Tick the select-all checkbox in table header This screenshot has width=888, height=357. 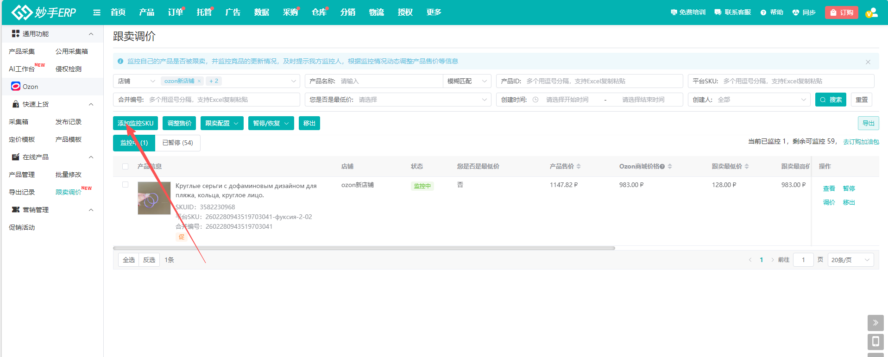click(x=125, y=166)
